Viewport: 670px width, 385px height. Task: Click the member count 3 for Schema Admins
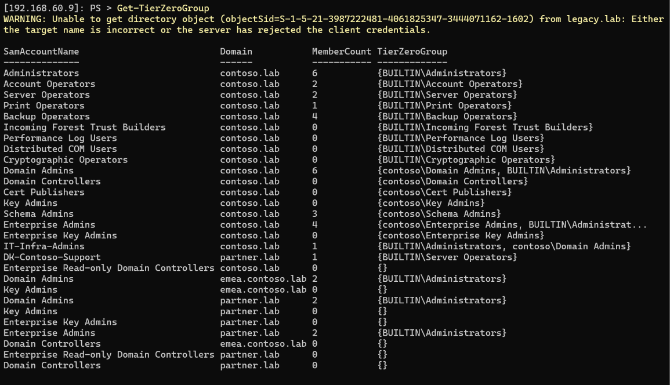(314, 213)
